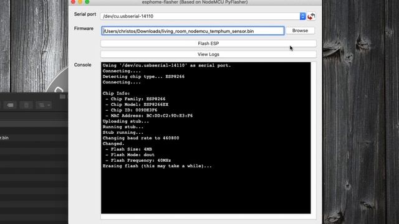Click the 'Flash Size: 4MB' console line
399x224 pixels.
tap(132, 149)
